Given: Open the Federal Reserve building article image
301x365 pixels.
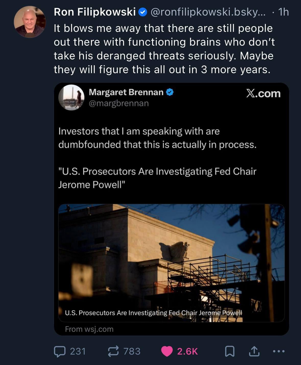Looking at the screenshot, I should pos(171,255).
